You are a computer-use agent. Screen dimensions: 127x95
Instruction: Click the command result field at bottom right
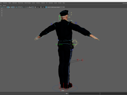(x=114, y=93)
